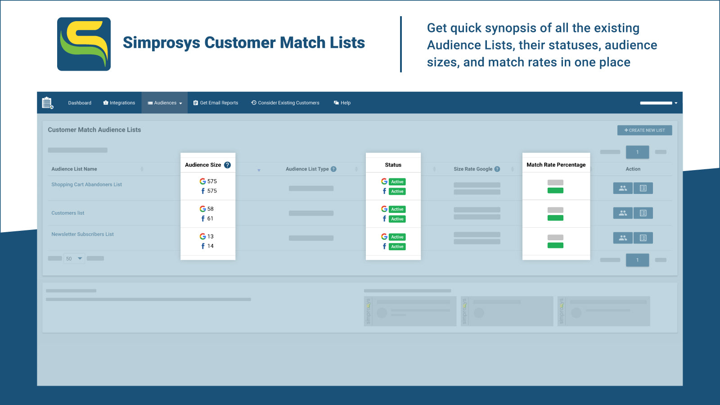Open the Dashboard navigation item

[x=79, y=103]
